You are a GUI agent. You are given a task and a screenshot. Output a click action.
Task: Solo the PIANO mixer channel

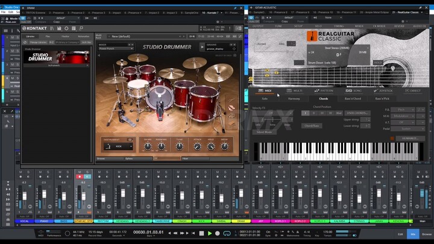tap(48, 172)
